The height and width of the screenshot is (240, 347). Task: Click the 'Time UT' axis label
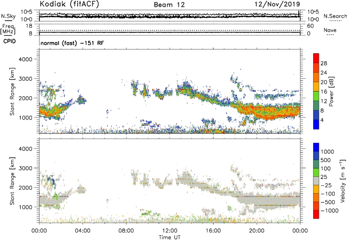tap(170, 237)
